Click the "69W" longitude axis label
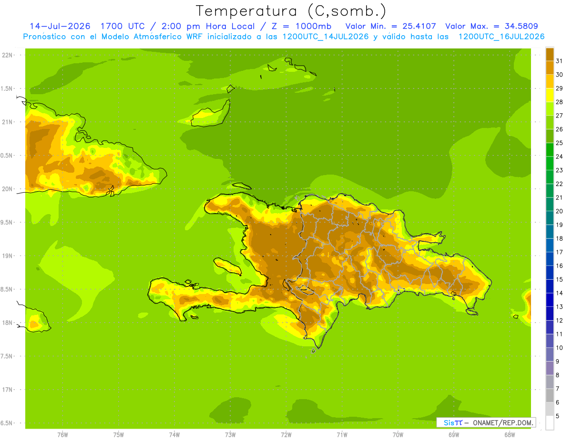The height and width of the screenshot is (441, 572). tap(454, 435)
